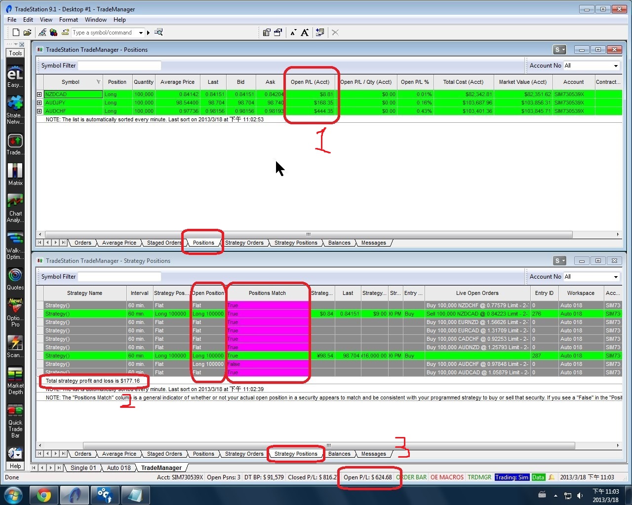Screen dimensions: 632x505
Task: Open the Help menu
Action: click(119, 20)
